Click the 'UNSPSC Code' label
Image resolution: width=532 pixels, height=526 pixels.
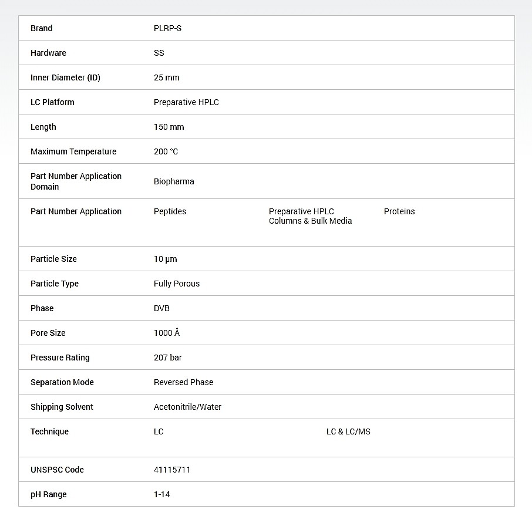[57, 470]
